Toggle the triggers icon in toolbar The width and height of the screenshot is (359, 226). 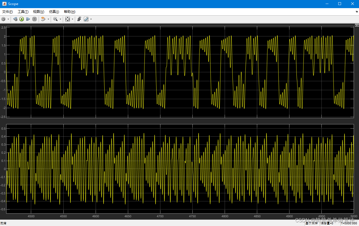(x=79, y=19)
